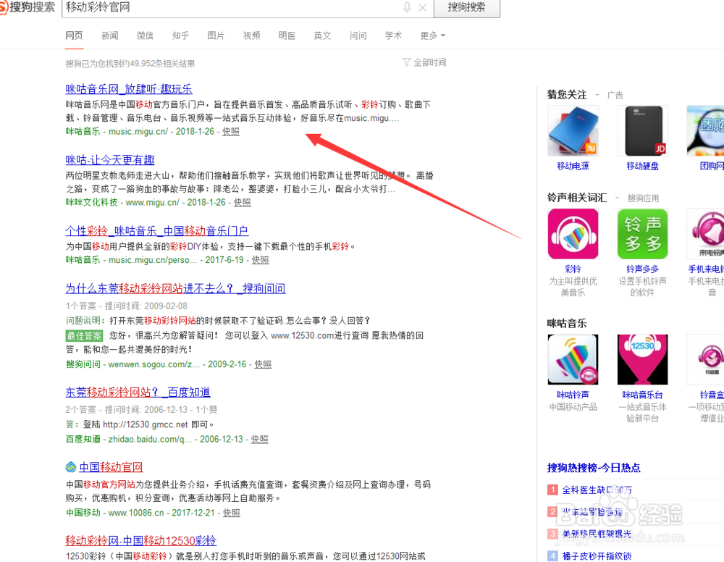Open 为什么东莞移动彩铃网站进不去么 result

pyautogui.click(x=175, y=289)
